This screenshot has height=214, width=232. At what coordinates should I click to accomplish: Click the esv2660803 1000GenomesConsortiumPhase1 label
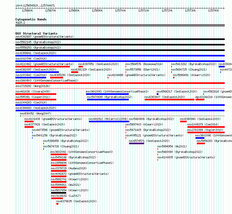pyautogui.click(x=47, y=80)
